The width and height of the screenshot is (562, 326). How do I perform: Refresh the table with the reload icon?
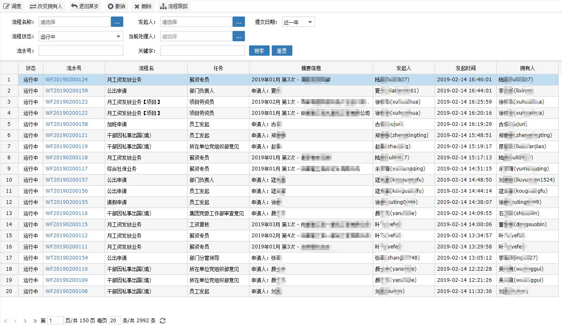click(x=163, y=321)
